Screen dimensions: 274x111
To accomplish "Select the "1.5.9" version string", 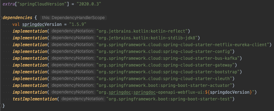I will 78,24.
